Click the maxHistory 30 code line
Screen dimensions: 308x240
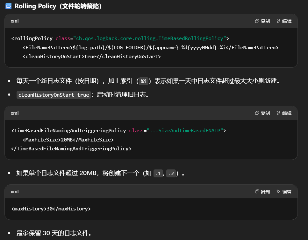pyautogui.click(x=51, y=209)
